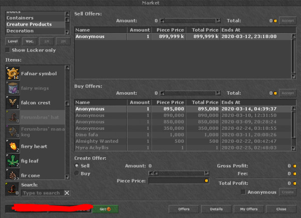Toggle the 1H weapon filter
The width and height of the screenshot is (301, 218).
click(47, 41)
